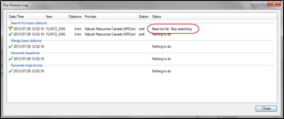Image resolution: width=284 pixels, height=119 pixels.
Task: Collapse the Merge base stations group
Action: tap(26, 41)
